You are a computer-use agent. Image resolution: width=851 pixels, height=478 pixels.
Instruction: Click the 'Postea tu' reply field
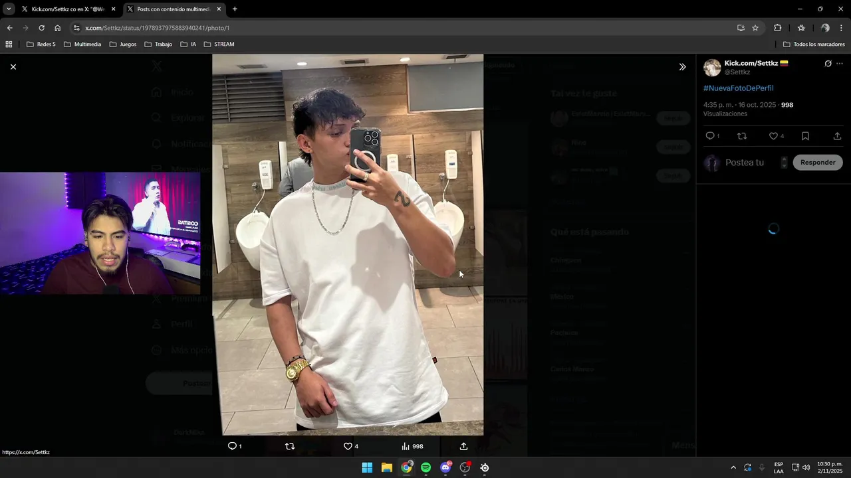[x=745, y=163]
